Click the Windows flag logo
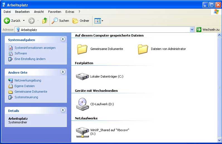Image resolution: width=222 pixels, height=144 pixels. point(216,12)
